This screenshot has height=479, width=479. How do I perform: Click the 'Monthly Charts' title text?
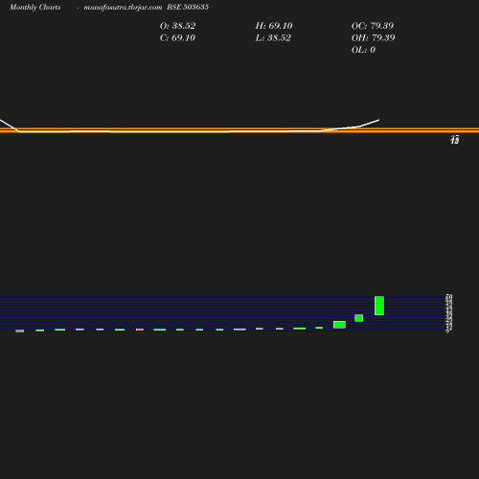[34, 7]
